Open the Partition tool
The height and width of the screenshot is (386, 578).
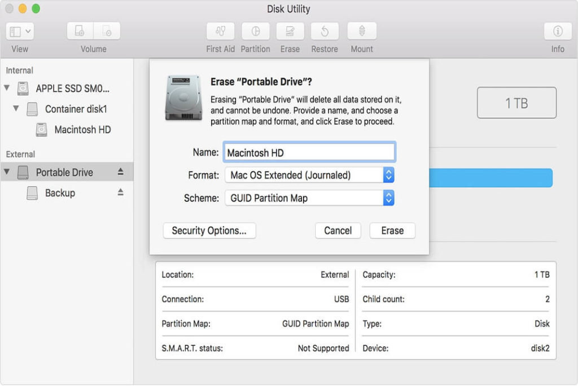[x=255, y=31]
